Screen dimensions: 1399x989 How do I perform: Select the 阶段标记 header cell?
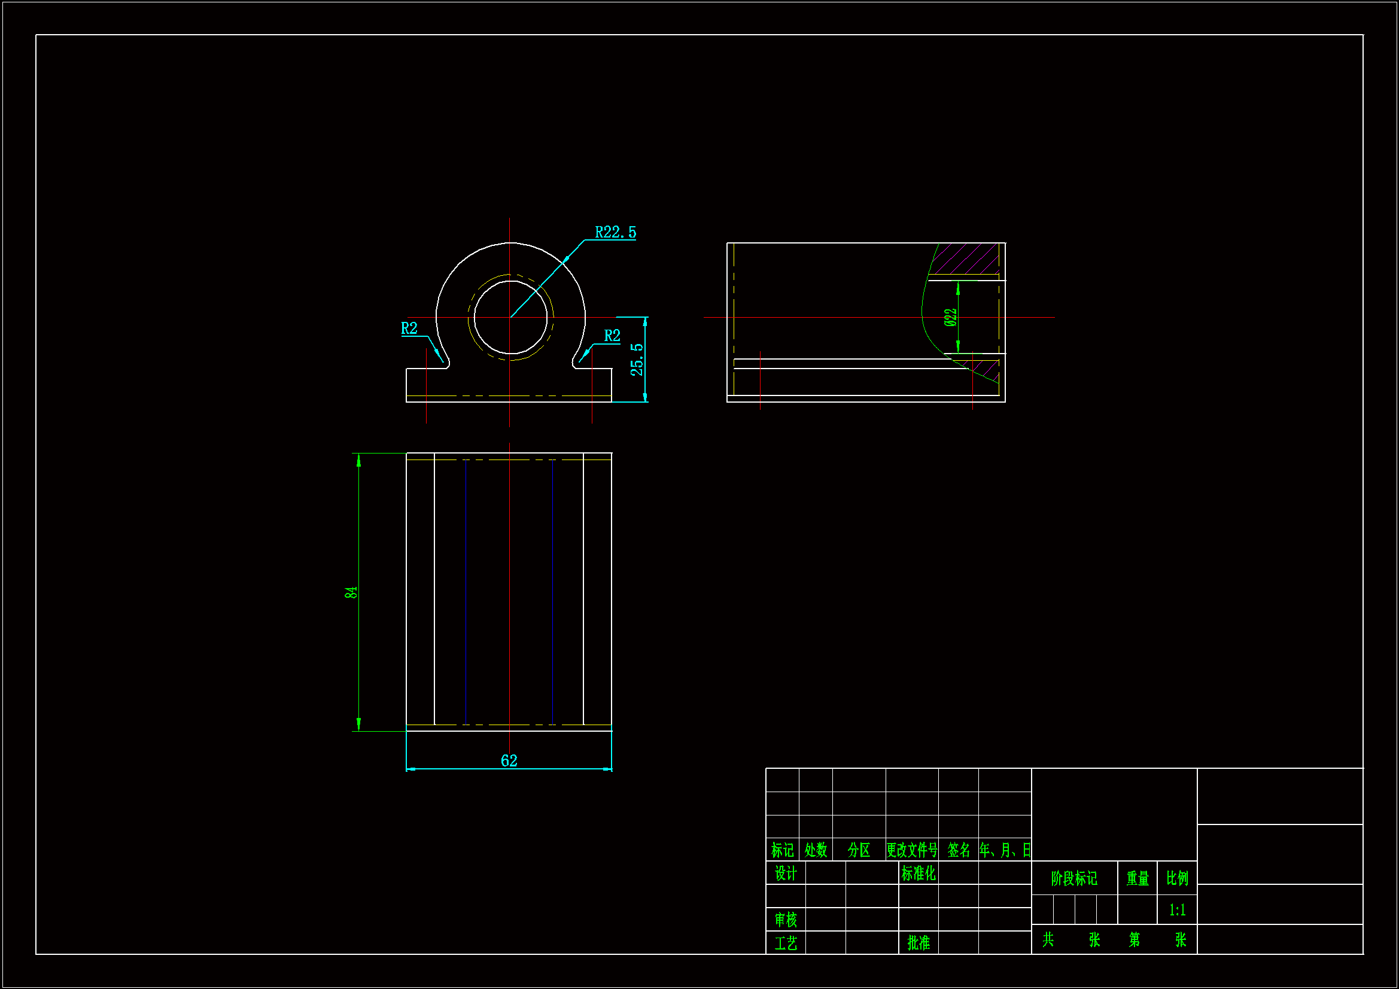coord(1073,878)
